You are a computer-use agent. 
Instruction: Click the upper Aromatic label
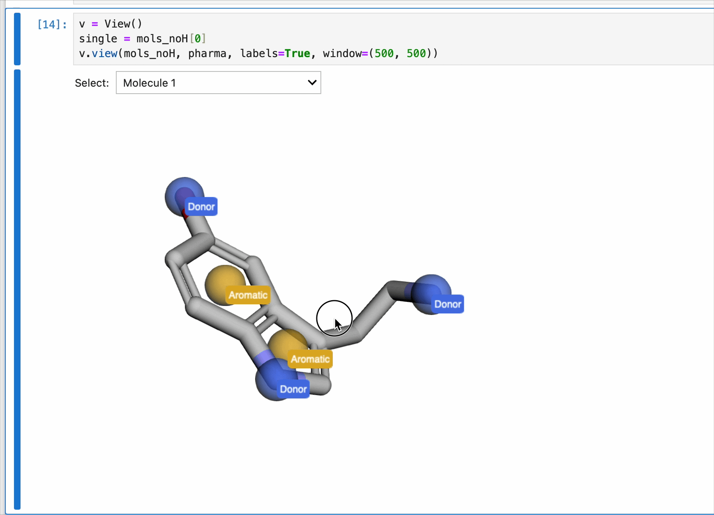[248, 295]
